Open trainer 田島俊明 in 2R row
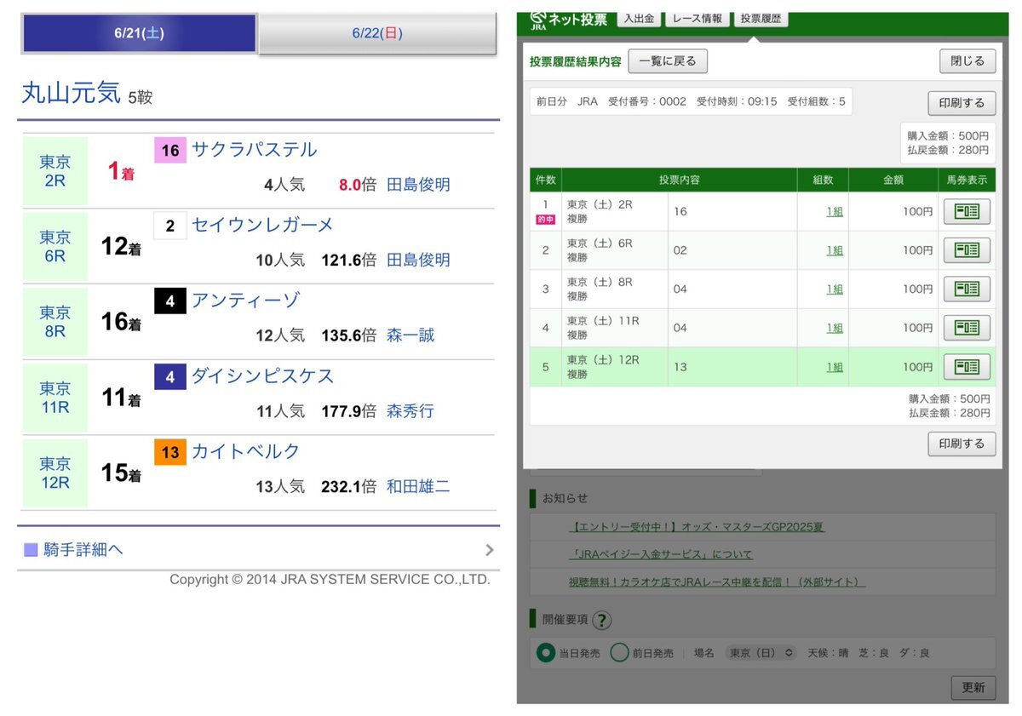Screen dimensions: 1022x716 tap(418, 185)
